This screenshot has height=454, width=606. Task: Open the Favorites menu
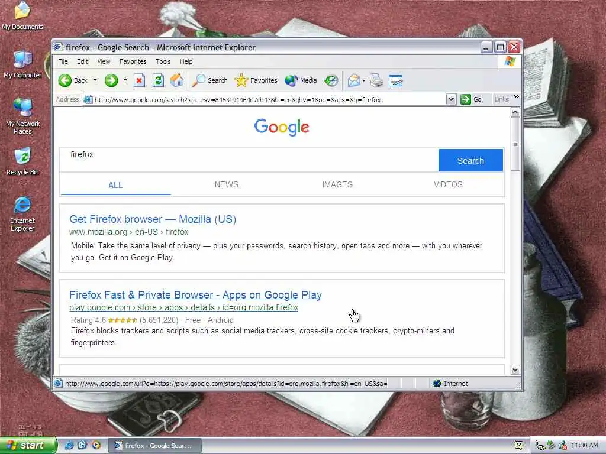133,61
